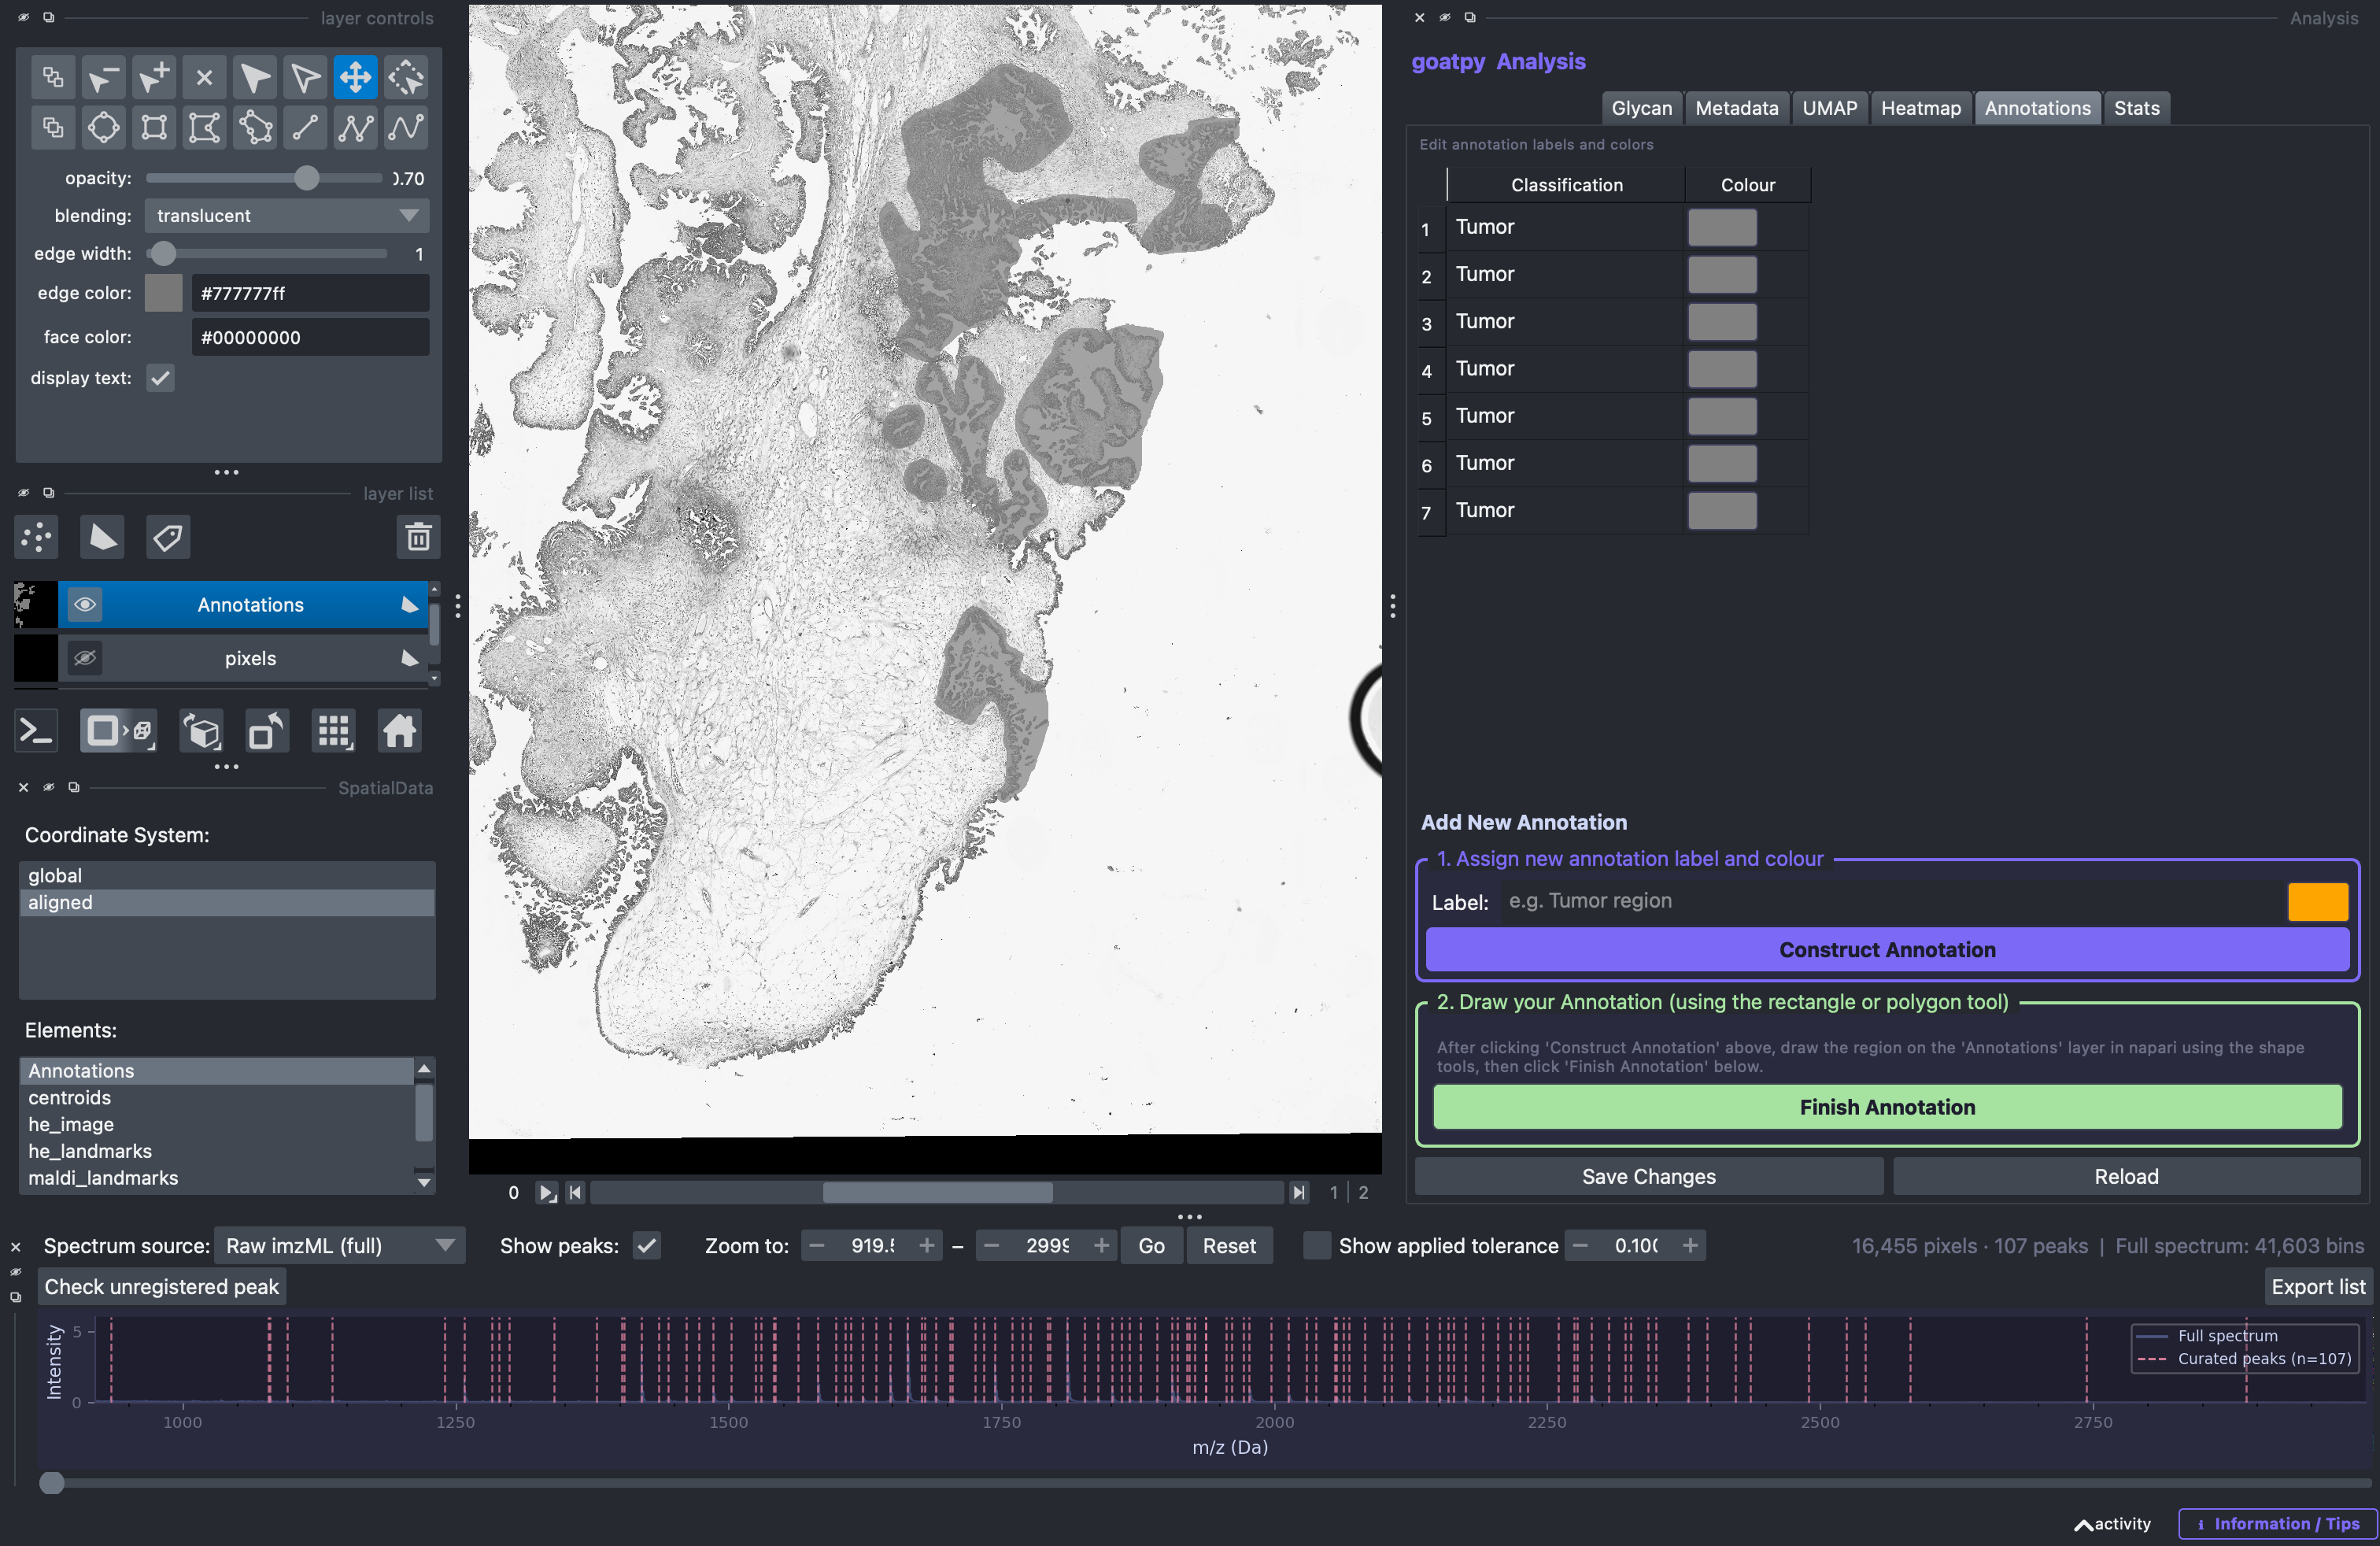Activate the pan/zoom move tool
The width and height of the screenshot is (2380, 1546).
click(356, 77)
